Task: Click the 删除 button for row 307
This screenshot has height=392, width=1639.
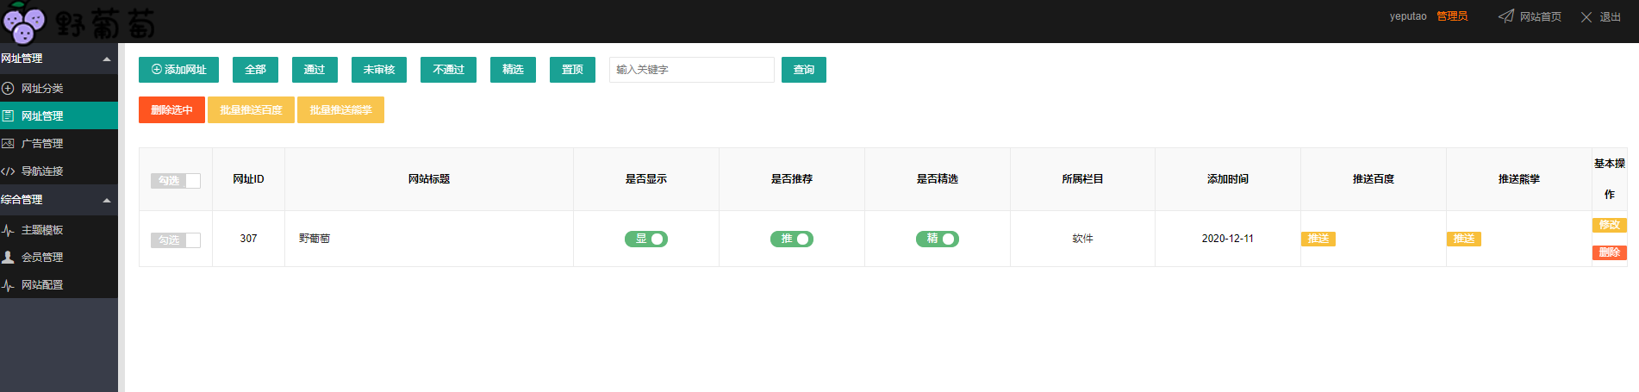Action: [x=1610, y=252]
